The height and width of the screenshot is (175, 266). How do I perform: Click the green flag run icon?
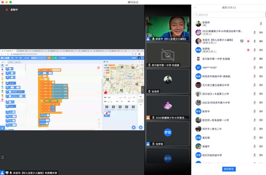pyautogui.click(x=104, y=62)
